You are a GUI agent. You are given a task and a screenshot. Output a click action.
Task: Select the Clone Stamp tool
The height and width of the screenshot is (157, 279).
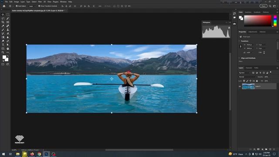coord(8,30)
